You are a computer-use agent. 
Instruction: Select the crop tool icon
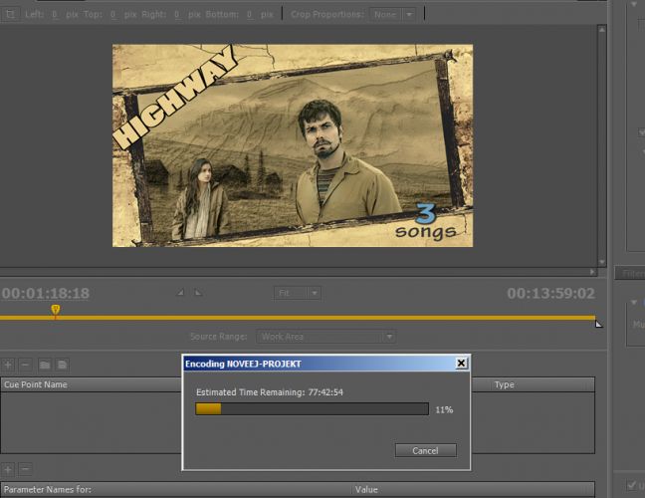[x=10, y=14]
